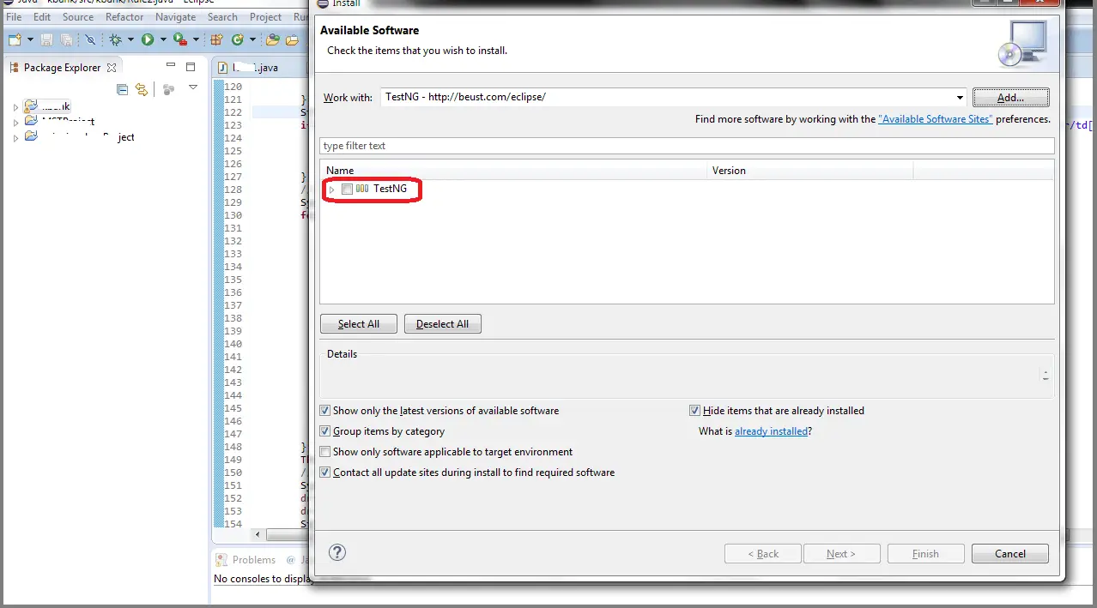Image resolution: width=1097 pixels, height=608 pixels.
Task: Enable Show only software applicable to target environment
Action: pyautogui.click(x=324, y=452)
